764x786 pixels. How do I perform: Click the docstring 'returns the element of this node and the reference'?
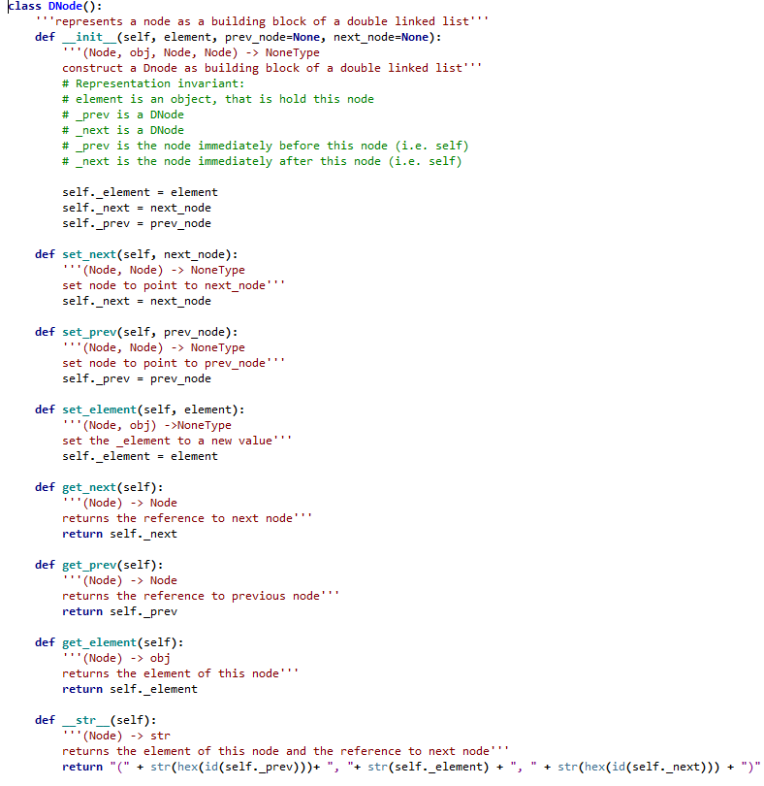[286, 752]
